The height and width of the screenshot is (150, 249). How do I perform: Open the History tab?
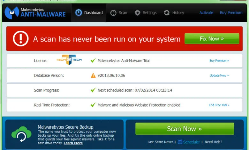(174, 13)
